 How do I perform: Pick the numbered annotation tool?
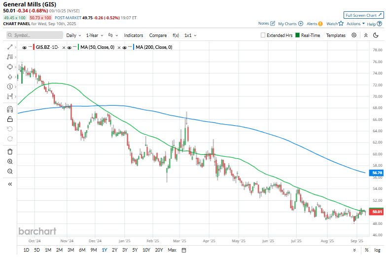(x=10, y=86)
